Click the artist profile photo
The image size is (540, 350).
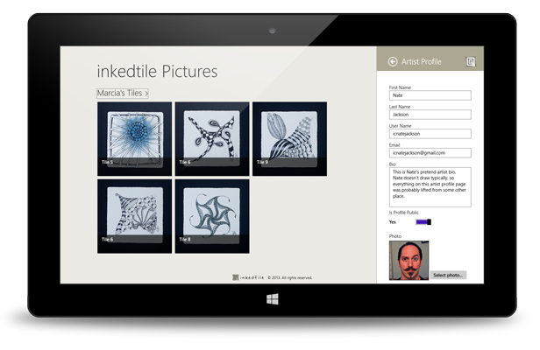tap(409, 260)
